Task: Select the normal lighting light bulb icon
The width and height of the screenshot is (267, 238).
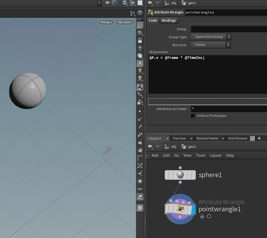Action: click(140, 64)
